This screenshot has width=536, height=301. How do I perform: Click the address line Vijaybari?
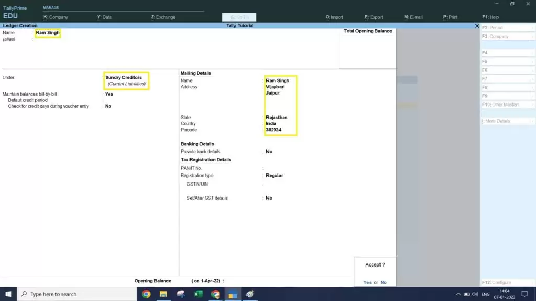click(x=275, y=87)
